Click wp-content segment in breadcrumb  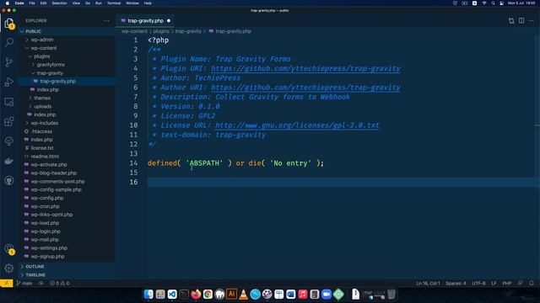point(134,31)
